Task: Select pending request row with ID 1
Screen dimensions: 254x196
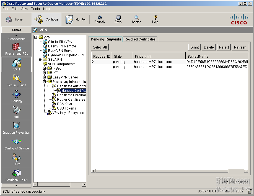Action: click(170, 67)
